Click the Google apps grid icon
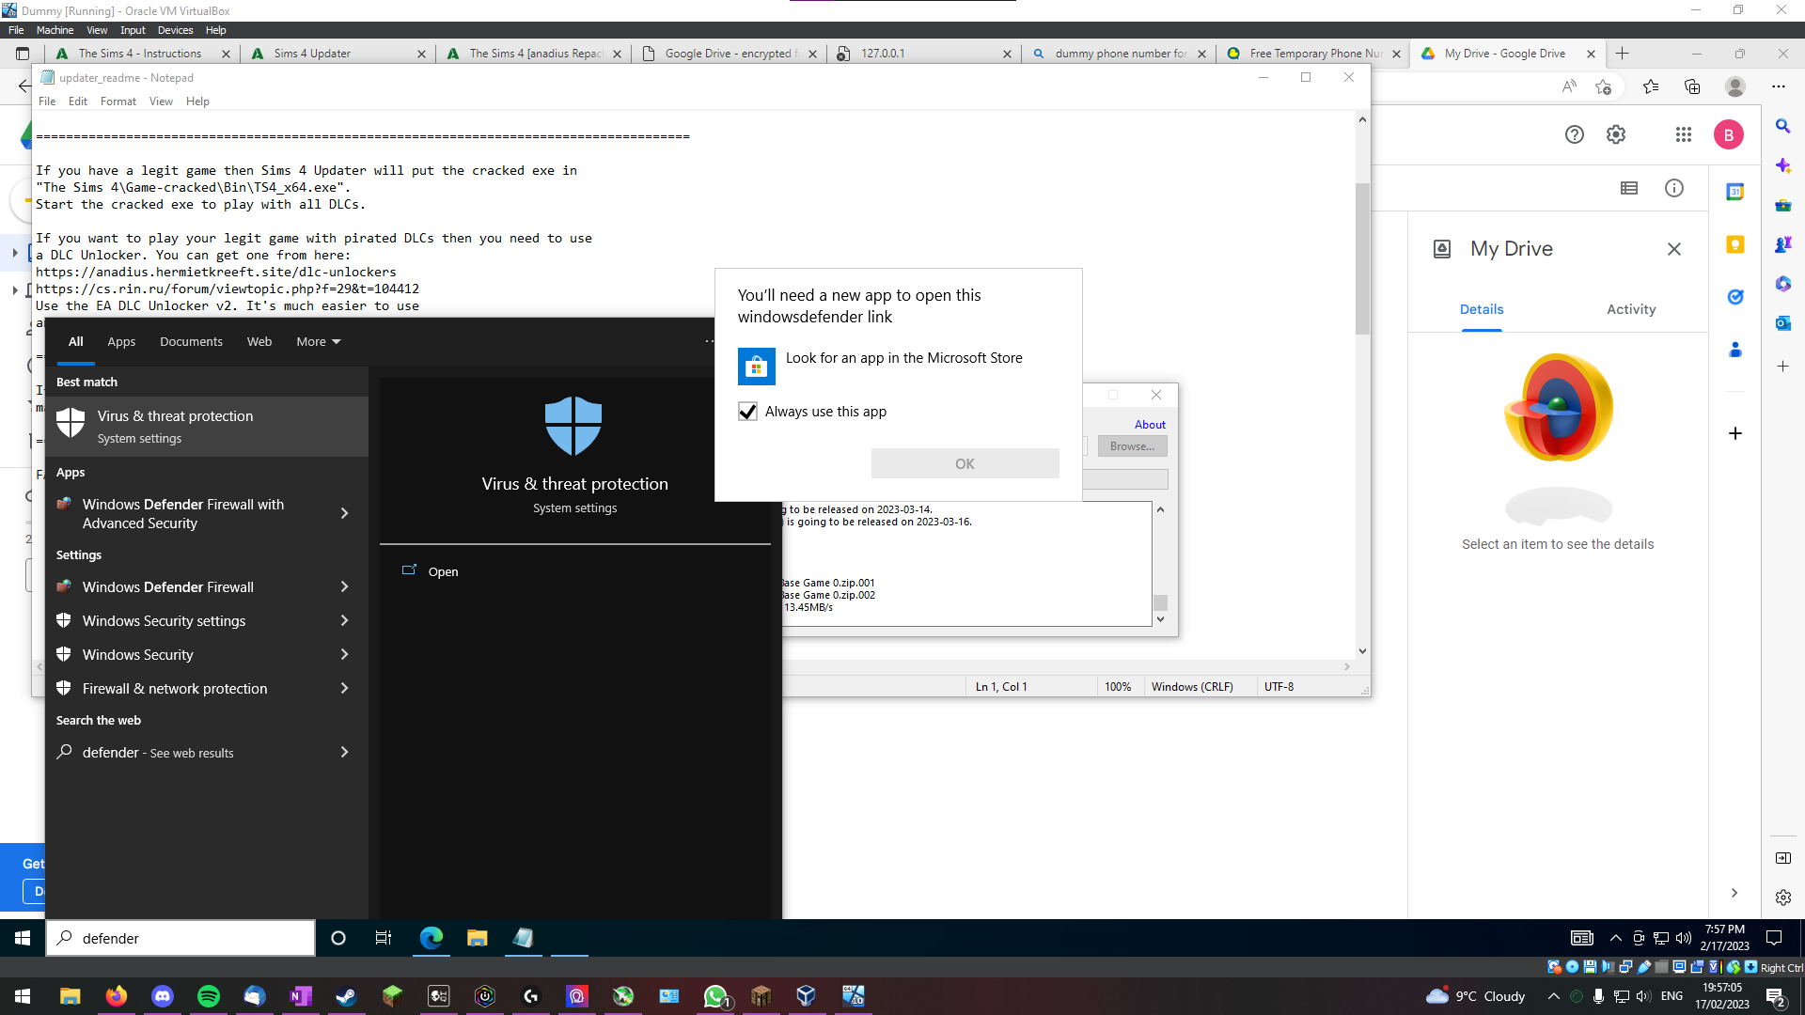The height and width of the screenshot is (1015, 1805). (1683, 134)
